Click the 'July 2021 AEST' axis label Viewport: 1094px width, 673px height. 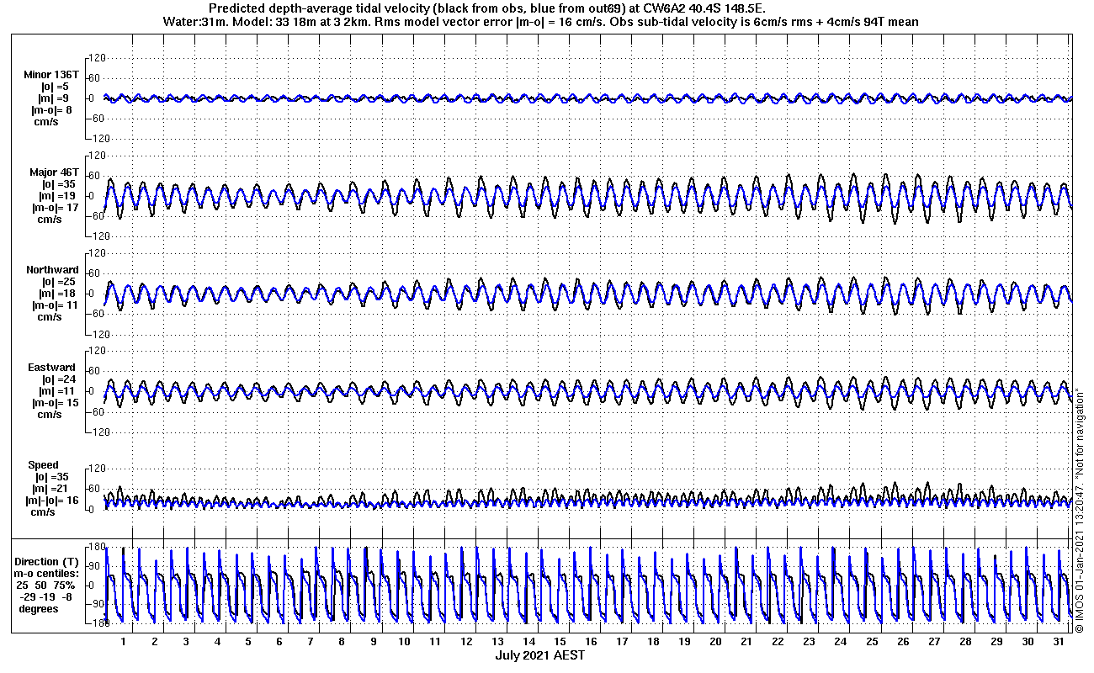[x=539, y=655]
